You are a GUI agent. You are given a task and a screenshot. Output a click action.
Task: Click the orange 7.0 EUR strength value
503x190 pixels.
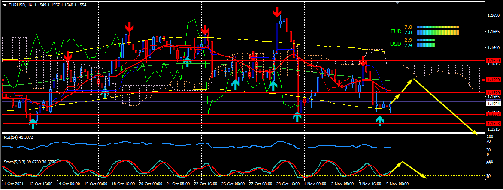click(x=408, y=27)
